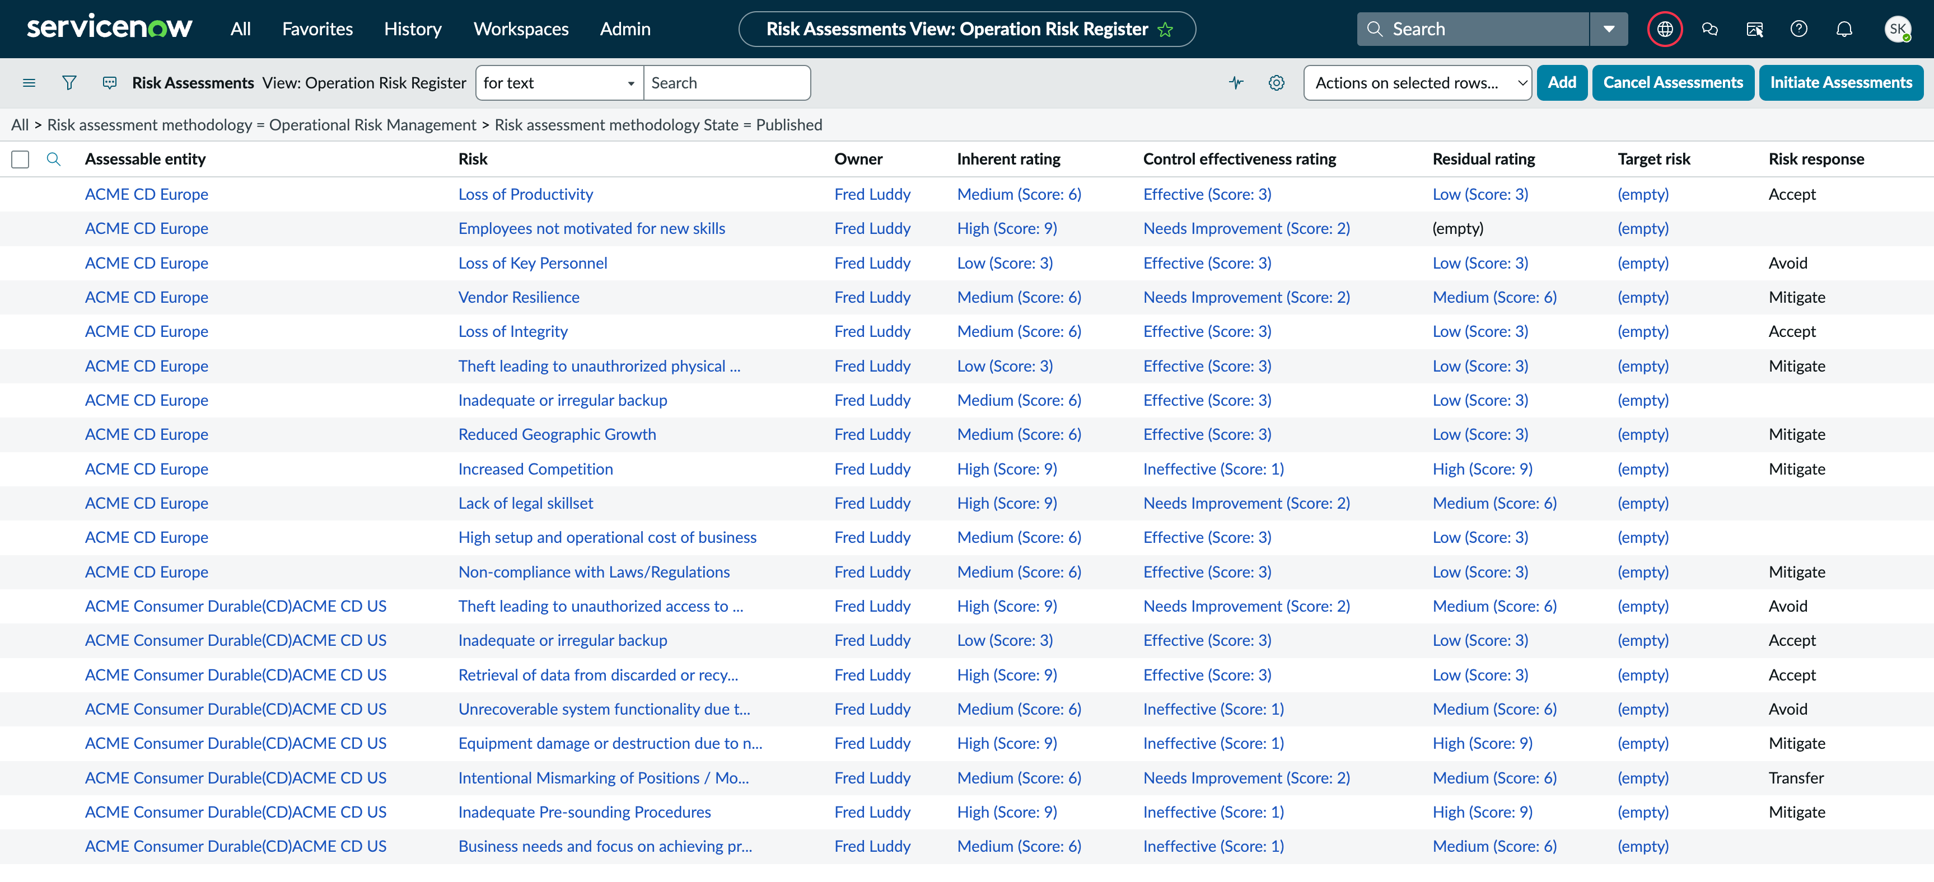Image resolution: width=1934 pixels, height=882 pixels.
Task: Open the 'Vendor Resilience' risk
Action: (x=519, y=297)
